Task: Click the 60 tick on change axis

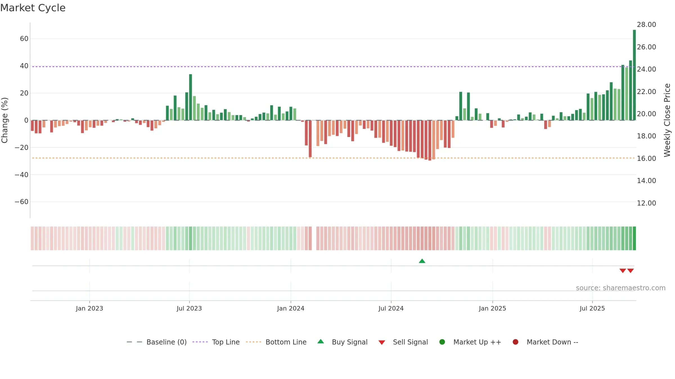Action: pyautogui.click(x=24, y=39)
